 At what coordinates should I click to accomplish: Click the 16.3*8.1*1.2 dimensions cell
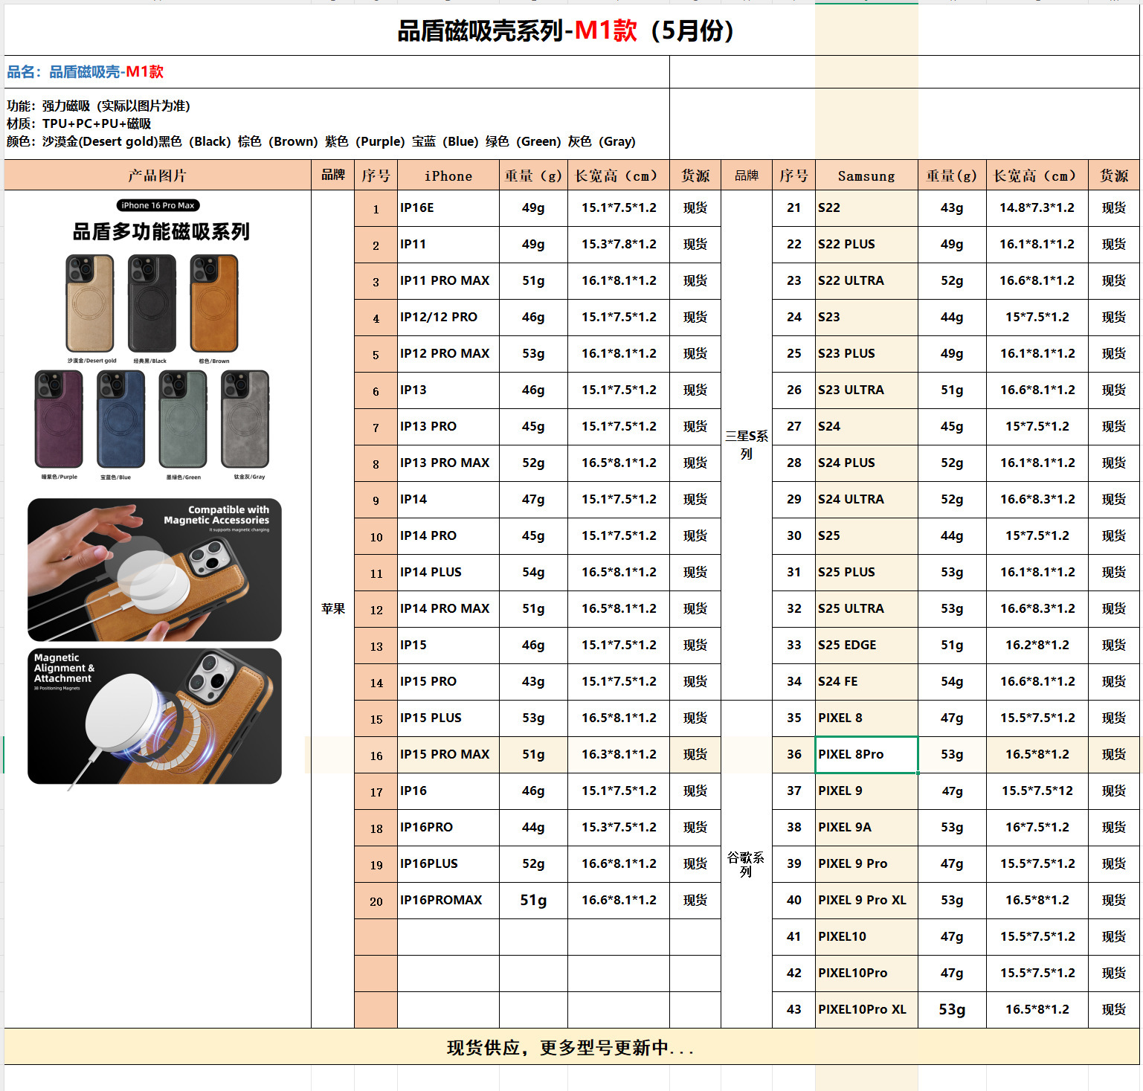tap(619, 755)
